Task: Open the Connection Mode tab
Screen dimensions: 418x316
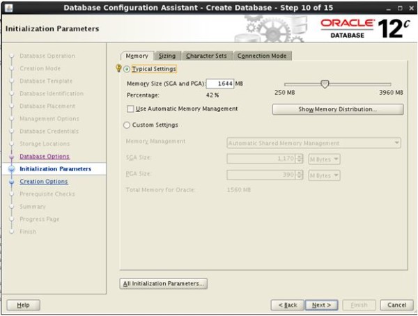Action: pos(262,56)
